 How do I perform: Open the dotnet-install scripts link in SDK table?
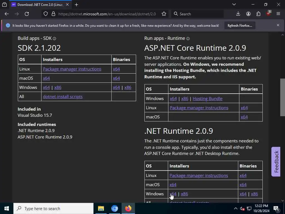(x=63, y=97)
